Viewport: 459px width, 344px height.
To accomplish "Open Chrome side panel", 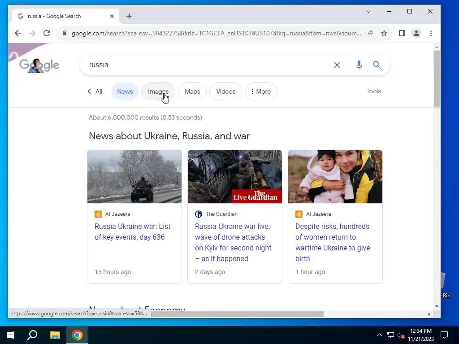I will pos(402,33).
